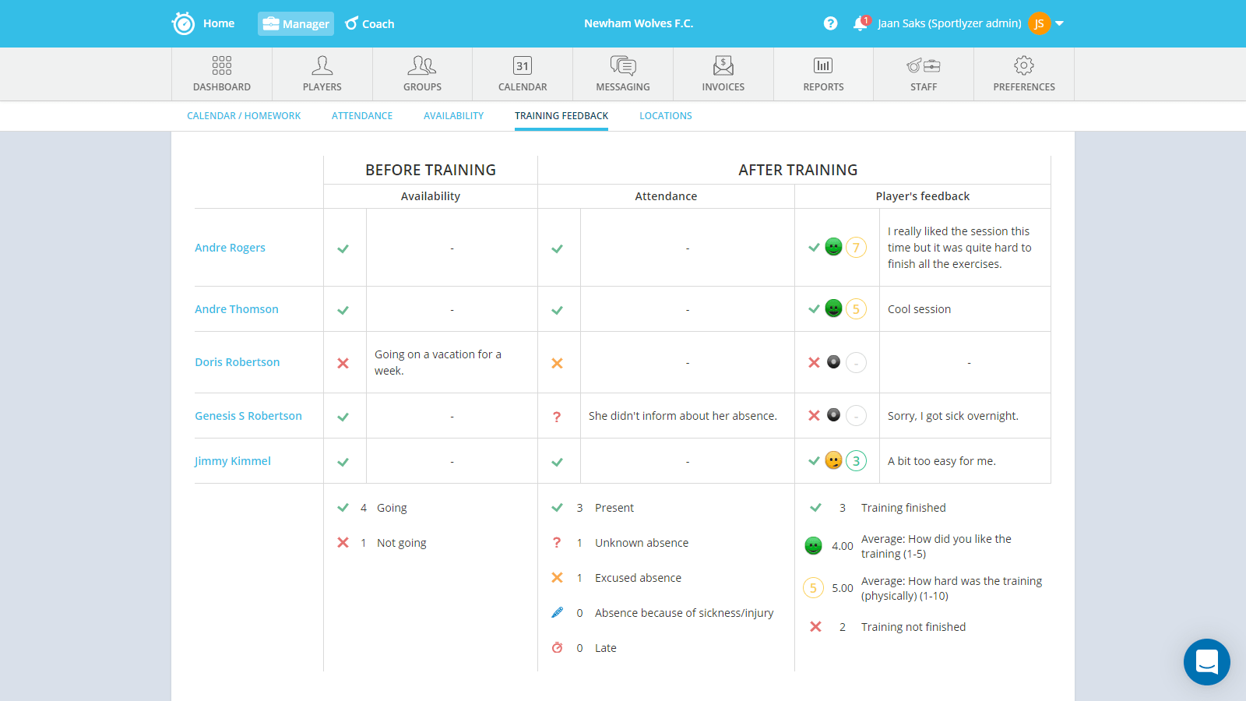Screen dimensions: 1246x701
Task: Switch to the Attendance tab
Action: pos(362,116)
